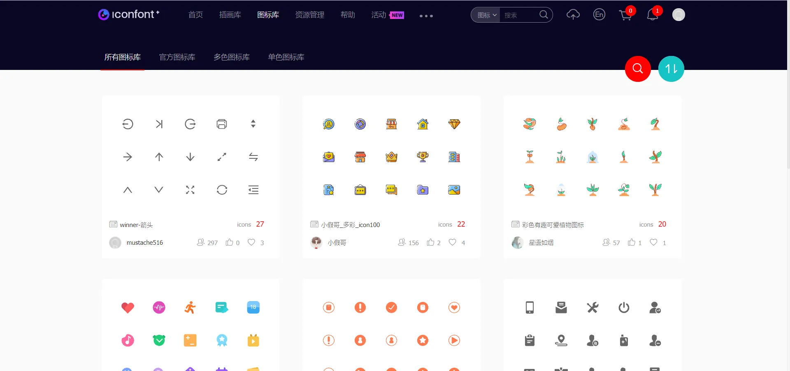The height and width of the screenshot is (371, 790).
Task: Click the teal sort order button
Action: click(x=671, y=69)
